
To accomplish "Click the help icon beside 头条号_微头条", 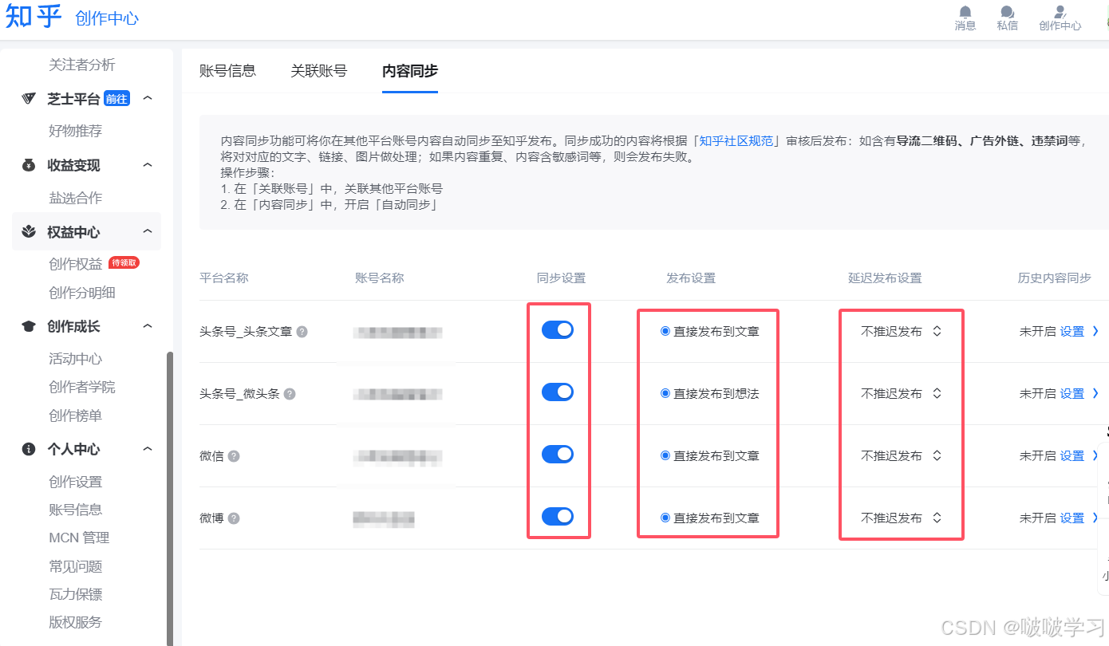I will (290, 394).
